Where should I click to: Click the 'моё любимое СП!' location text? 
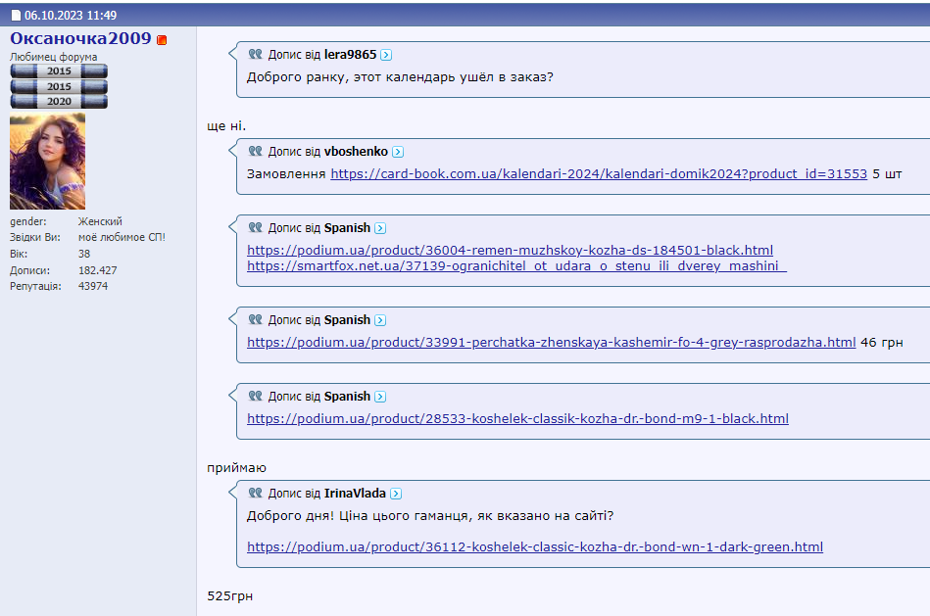(122, 237)
